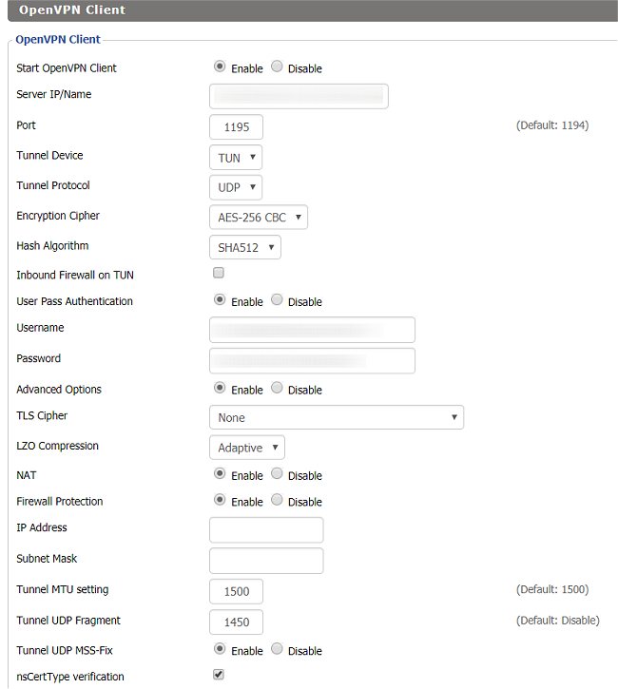Click the 'Tunnel UDP MSS-Fix' label text
618x689 pixels.
point(65,650)
